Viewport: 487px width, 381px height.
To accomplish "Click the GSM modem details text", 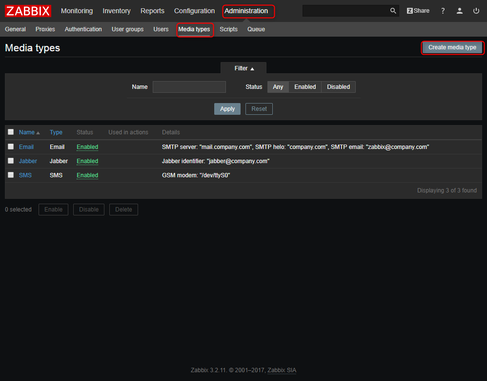I will pyautogui.click(x=196, y=175).
